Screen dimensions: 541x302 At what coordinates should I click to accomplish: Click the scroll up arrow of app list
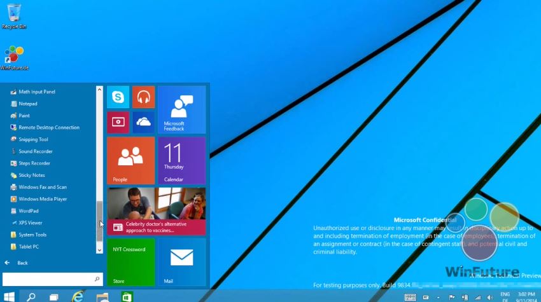coord(99,89)
